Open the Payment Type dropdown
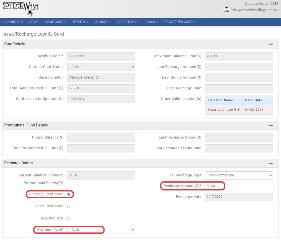 click(101, 230)
